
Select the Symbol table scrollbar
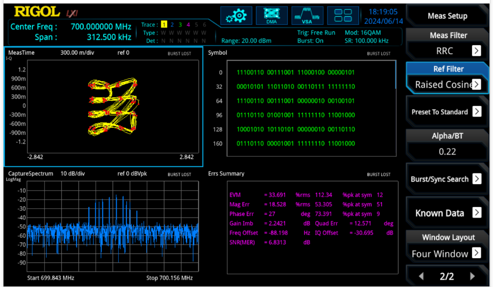click(x=396, y=75)
